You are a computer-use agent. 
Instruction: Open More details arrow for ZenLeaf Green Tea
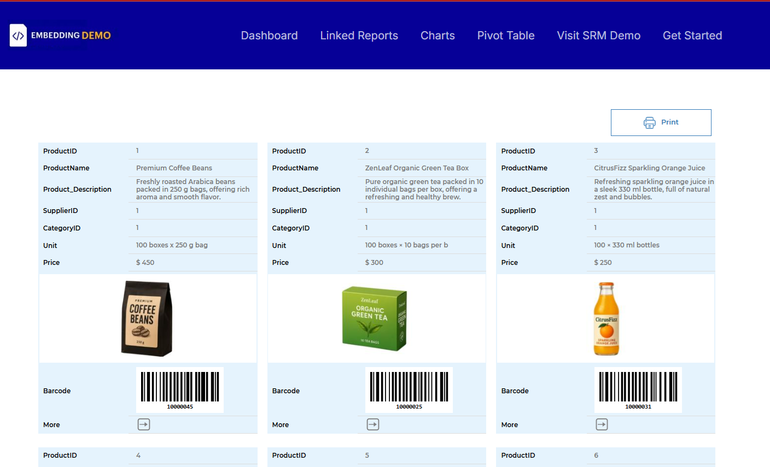(x=372, y=424)
